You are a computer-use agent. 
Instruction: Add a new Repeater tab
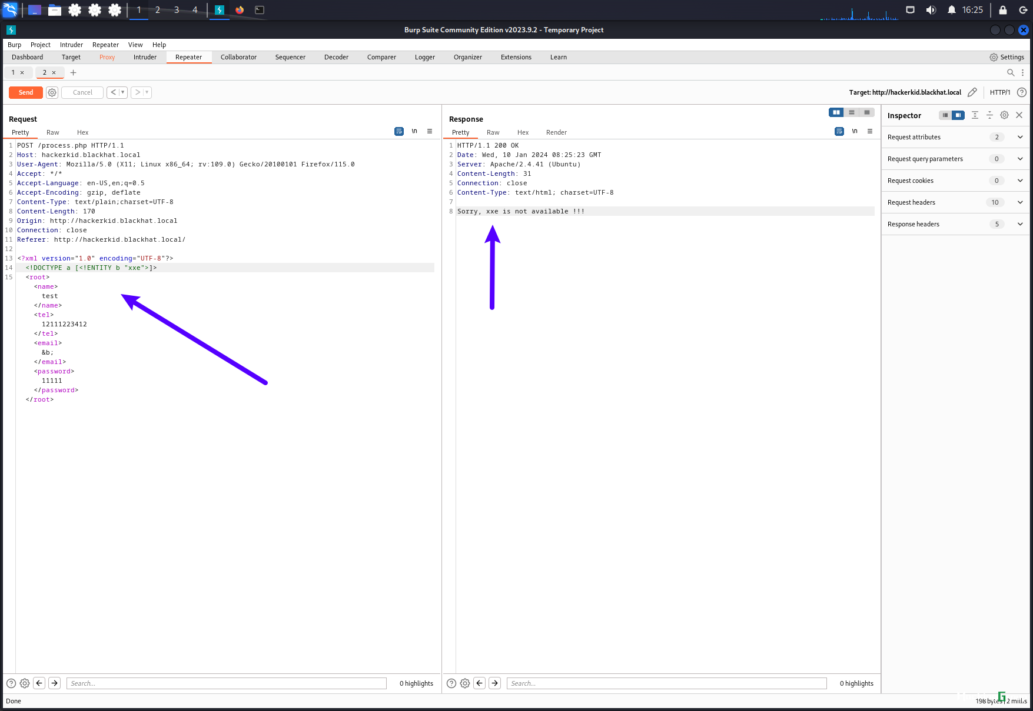[x=74, y=72]
